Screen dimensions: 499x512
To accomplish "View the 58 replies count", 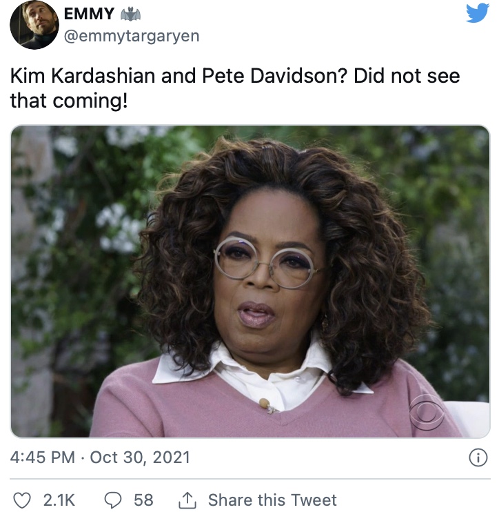I will [143, 500].
